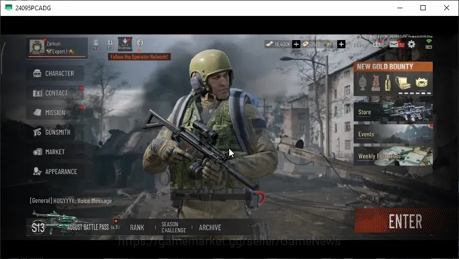The height and width of the screenshot is (259, 459).
Task: Click the Operator Network round icon
Action: point(140,43)
